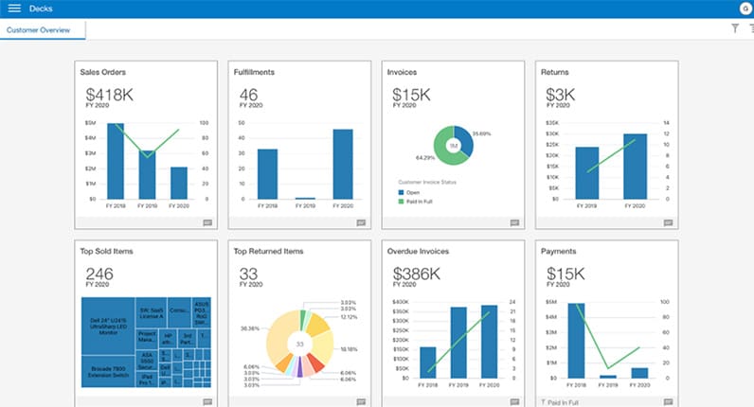Toggle Paid In Full legend entry

point(419,202)
